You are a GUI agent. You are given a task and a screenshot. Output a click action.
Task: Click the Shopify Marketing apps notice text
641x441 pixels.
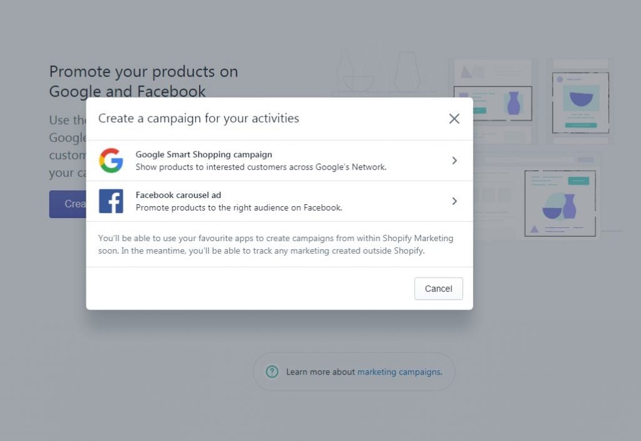(x=275, y=244)
